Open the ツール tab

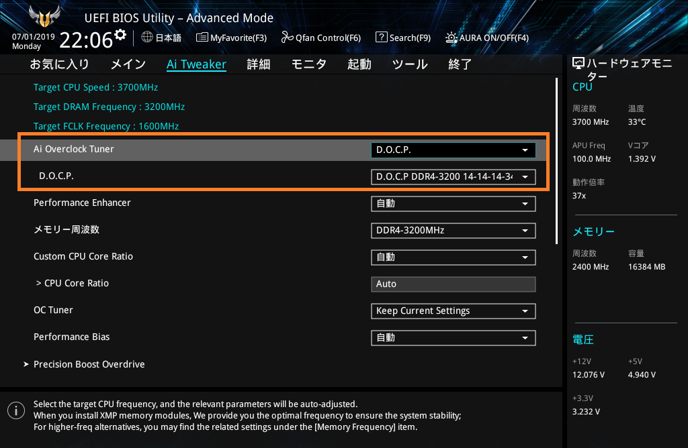click(410, 64)
